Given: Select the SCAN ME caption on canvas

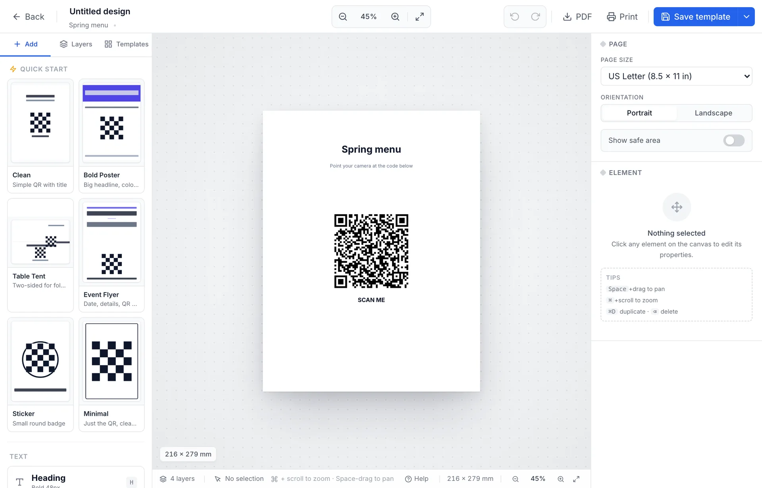Looking at the screenshot, I should pyautogui.click(x=371, y=300).
